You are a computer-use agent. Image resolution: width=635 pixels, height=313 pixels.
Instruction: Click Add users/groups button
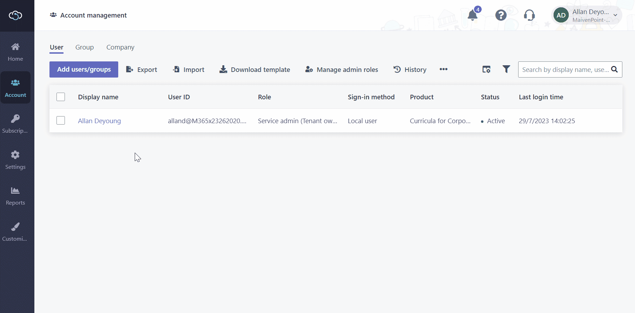tap(84, 69)
